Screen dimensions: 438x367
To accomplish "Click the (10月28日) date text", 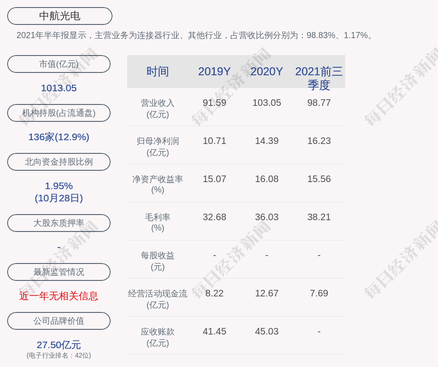I will [59, 198].
